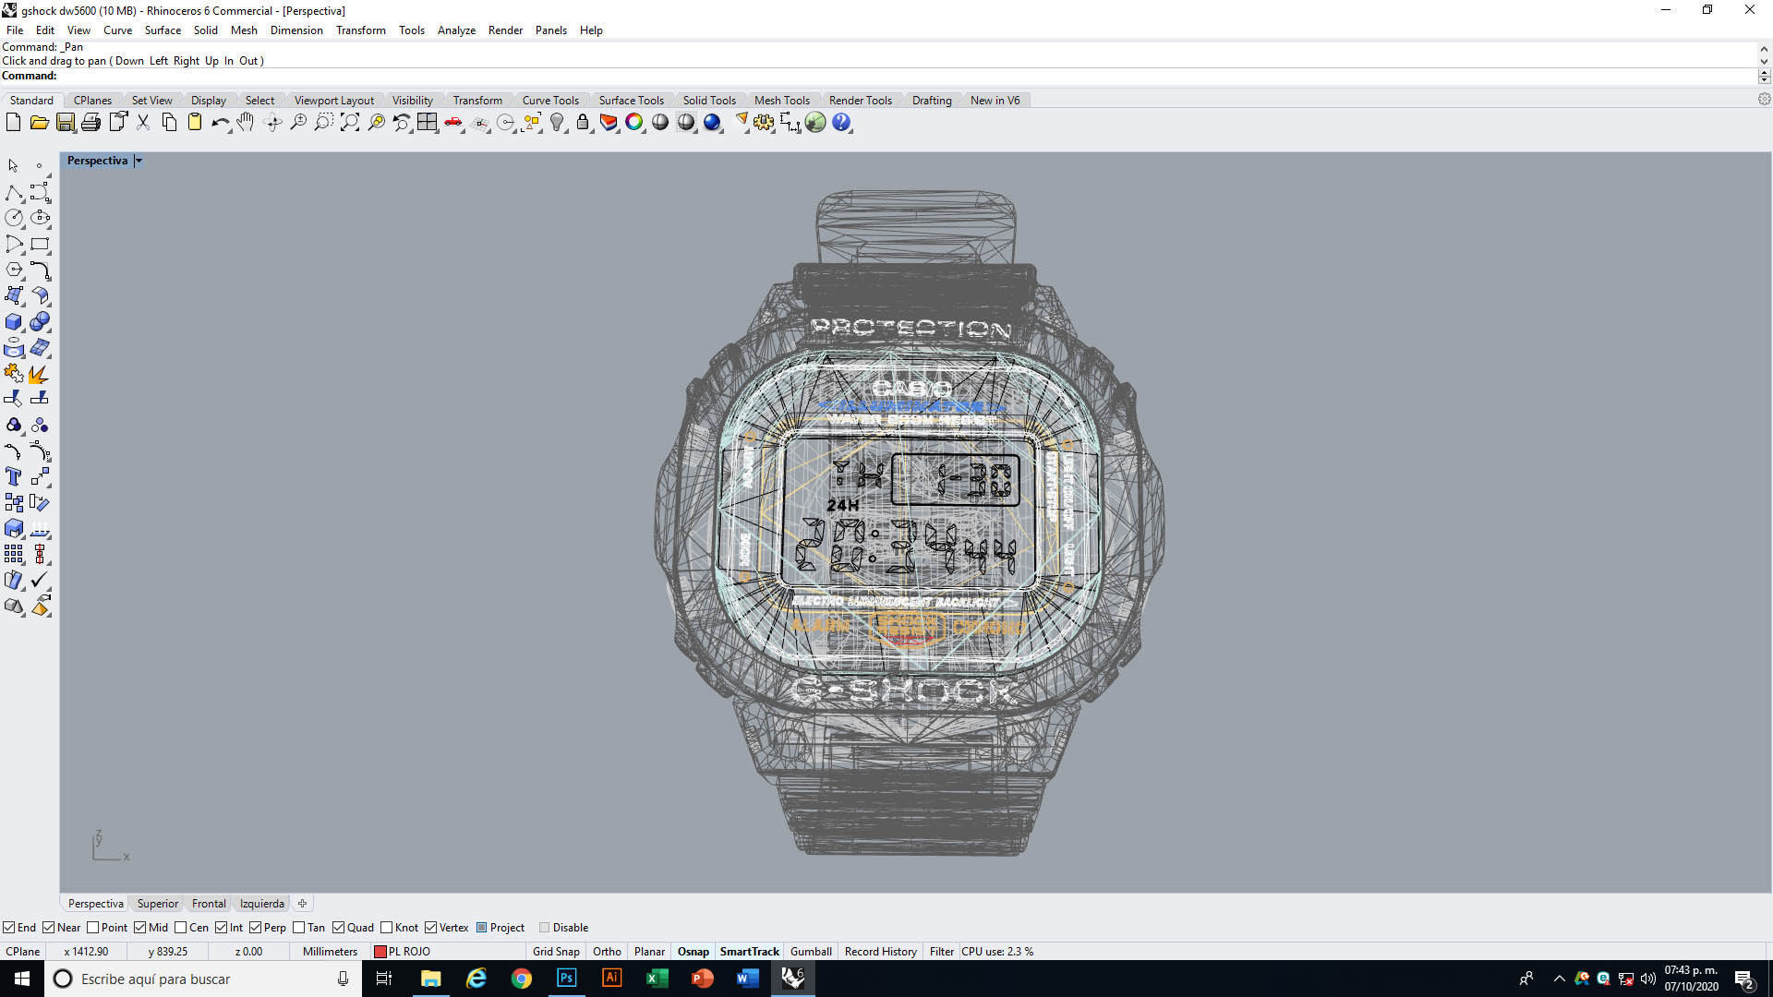This screenshot has width=1773, height=997.
Task: Click the Cut scissors icon
Action: [143, 123]
